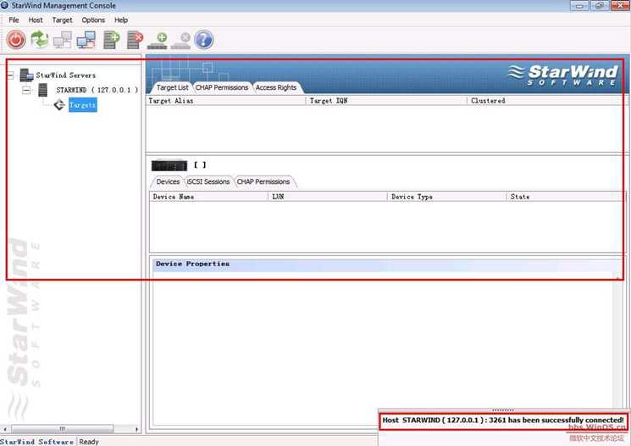Sort by State column header
This screenshot has width=631, height=446.
(565, 197)
